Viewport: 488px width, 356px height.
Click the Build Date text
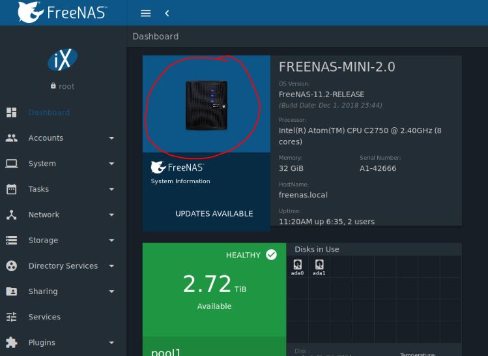[x=330, y=105]
